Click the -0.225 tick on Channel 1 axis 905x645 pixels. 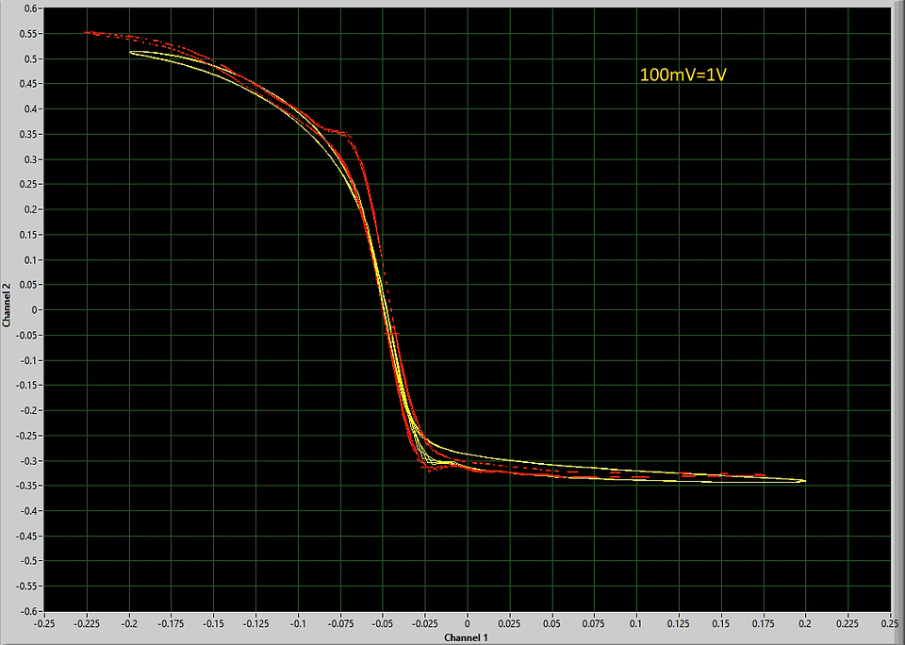(87, 623)
